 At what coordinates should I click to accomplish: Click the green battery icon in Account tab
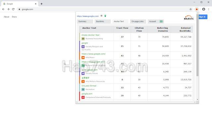(161, 21)
